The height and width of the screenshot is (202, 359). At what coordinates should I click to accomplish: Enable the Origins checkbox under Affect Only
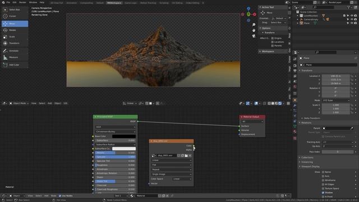pyautogui.click(x=273, y=38)
